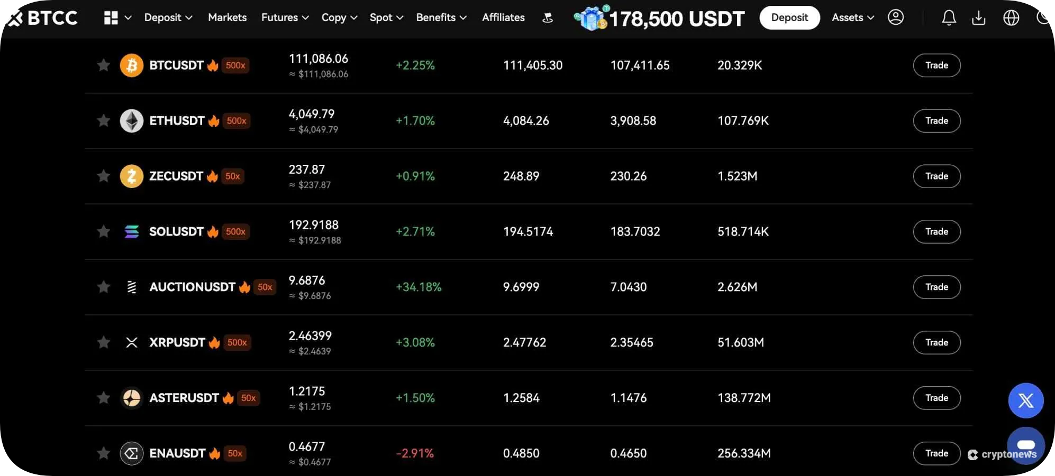Open the language globe icon

[x=1011, y=18]
